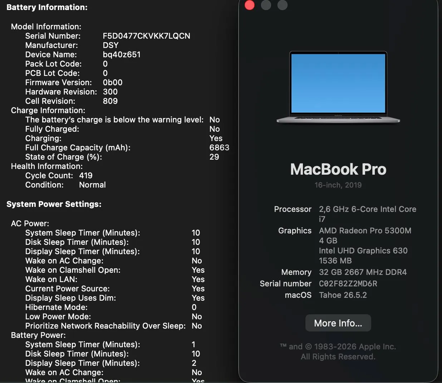Click the Memory label

(x=296, y=272)
